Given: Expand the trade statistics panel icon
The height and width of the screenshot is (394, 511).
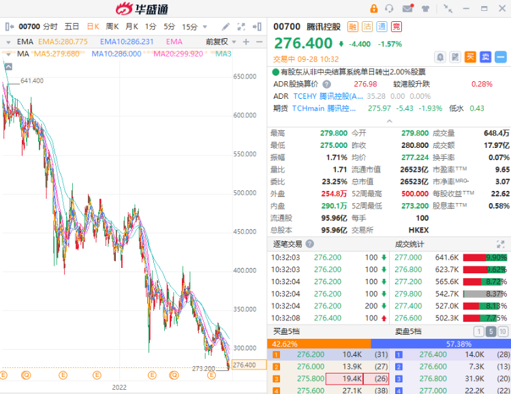Looking at the screenshot, I should pyautogui.click(x=500, y=244).
